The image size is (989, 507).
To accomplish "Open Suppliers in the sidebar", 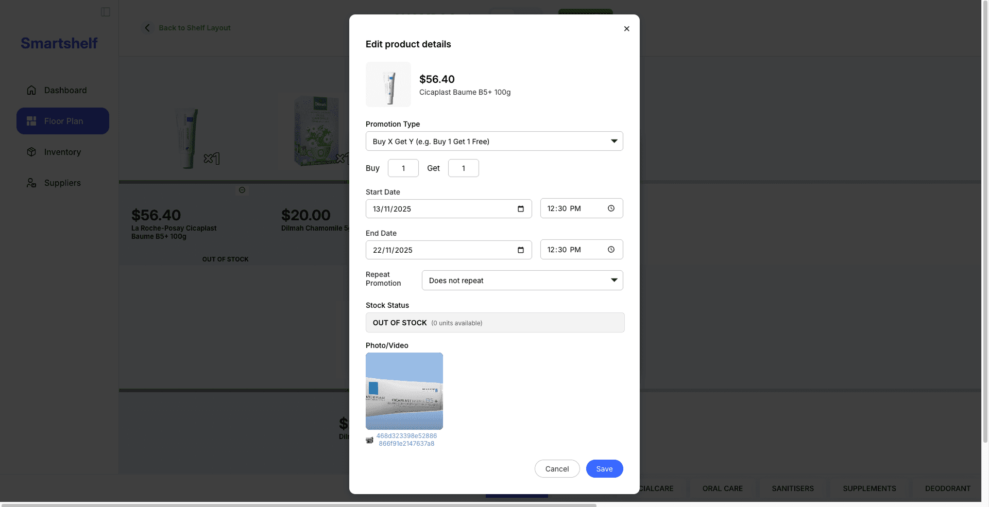I will tap(63, 183).
